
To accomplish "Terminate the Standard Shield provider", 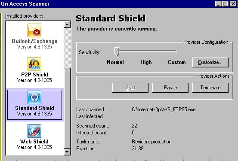I will pyautogui.click(x=210, y=88).
